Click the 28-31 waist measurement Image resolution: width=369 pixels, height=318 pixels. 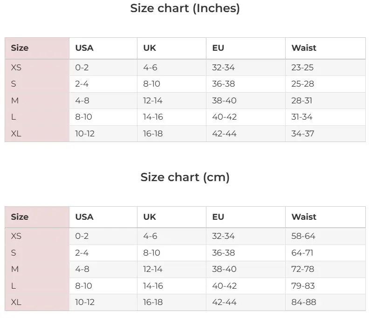[x=302, y=101]
